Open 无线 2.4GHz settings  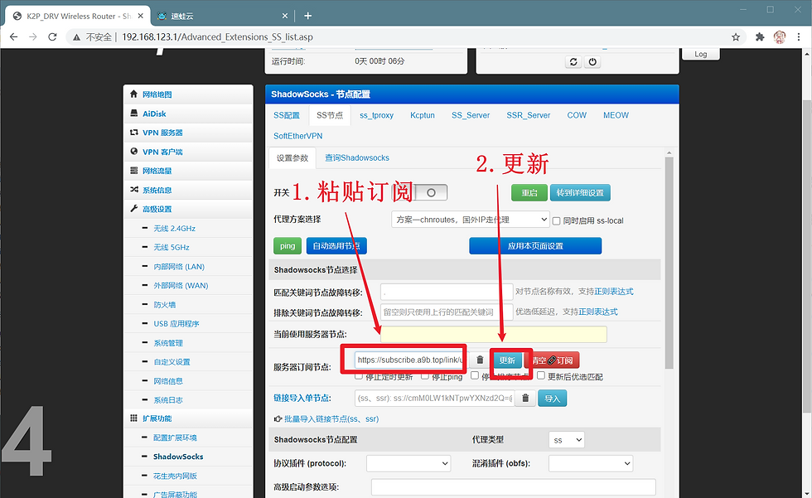coord(175,229)
